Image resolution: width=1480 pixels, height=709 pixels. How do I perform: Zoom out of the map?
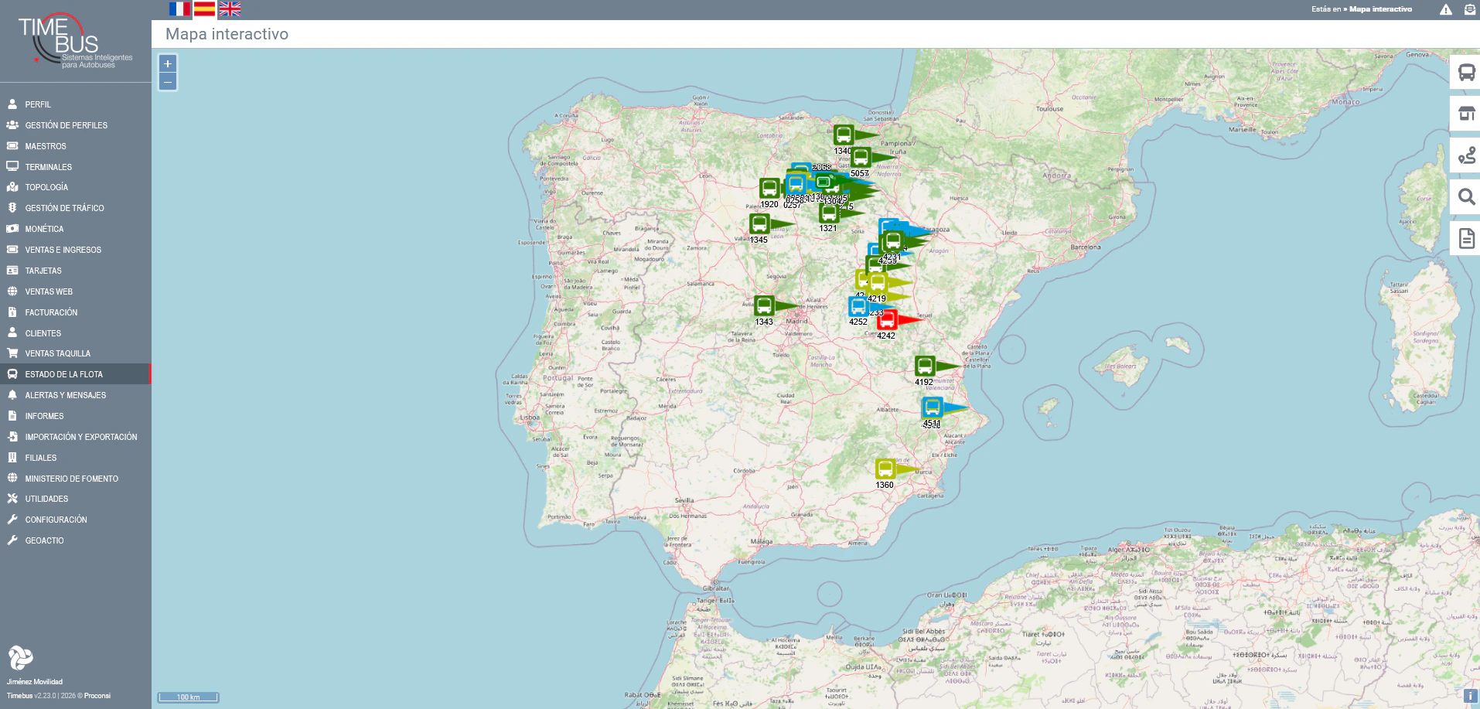(x=168, y=82)
